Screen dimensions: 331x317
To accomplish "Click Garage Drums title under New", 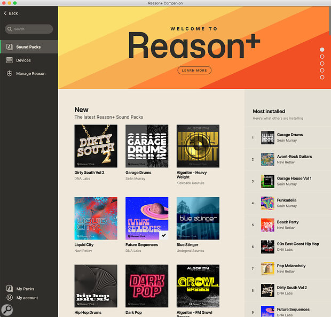I will [138, 173].
